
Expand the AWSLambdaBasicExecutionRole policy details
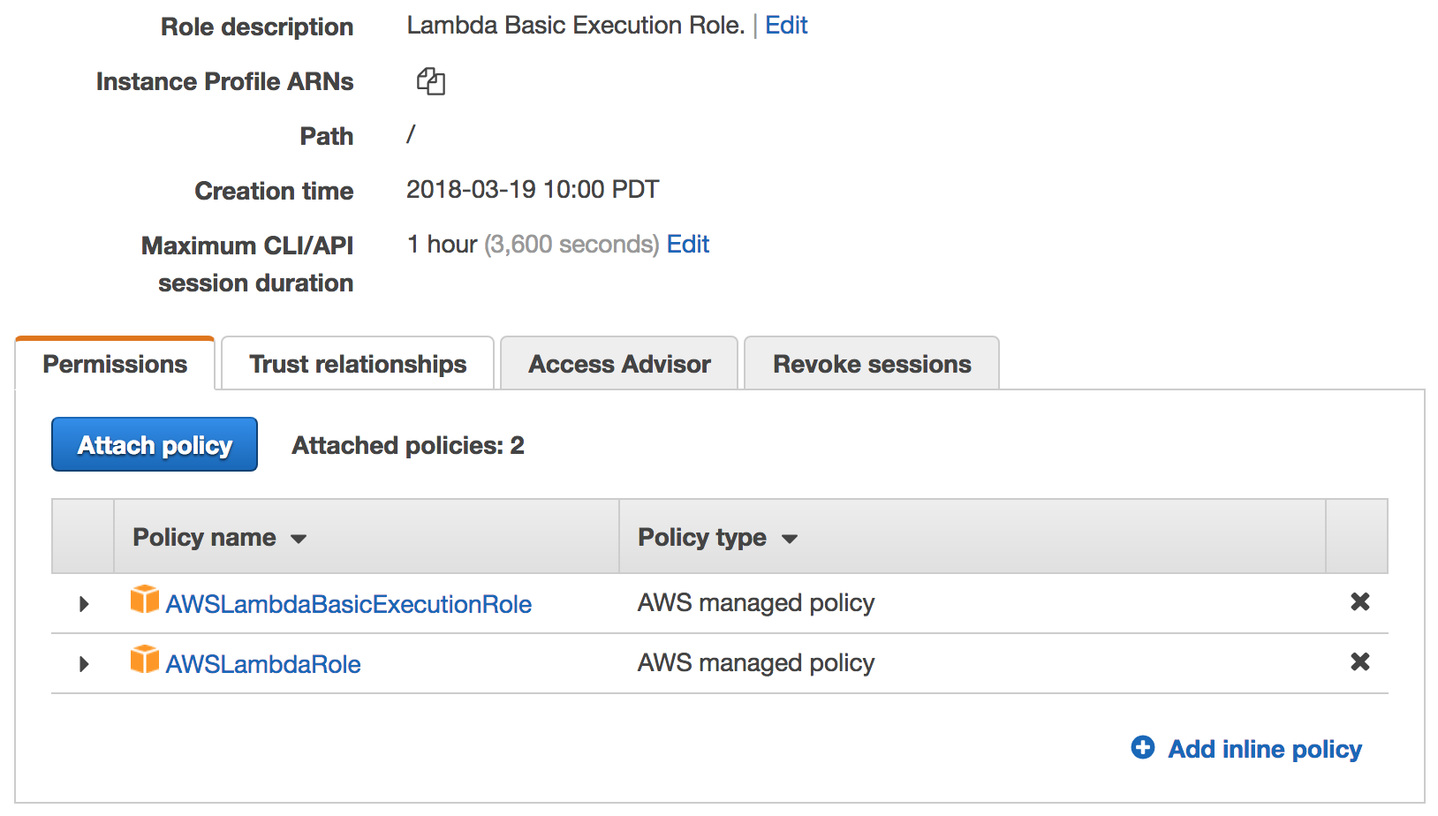coord(83,603)
